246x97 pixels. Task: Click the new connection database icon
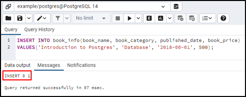tap(176, 6)
